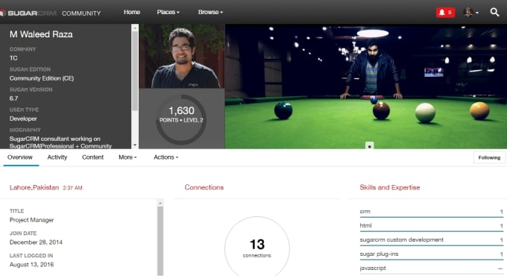Viewport: 507px width, 276px height.
Task: Click the details section scrollbar thumb
Action: pos(160,240)
